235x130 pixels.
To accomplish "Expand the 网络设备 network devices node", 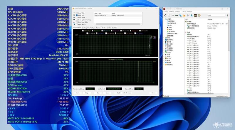I will 164,50.
